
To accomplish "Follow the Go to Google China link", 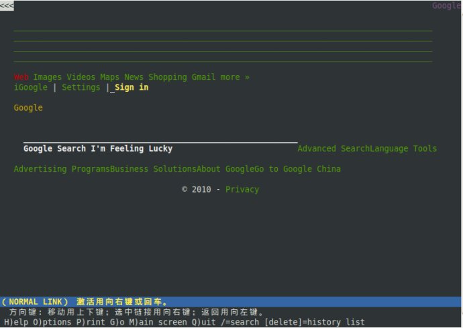I will coord(297,169).
